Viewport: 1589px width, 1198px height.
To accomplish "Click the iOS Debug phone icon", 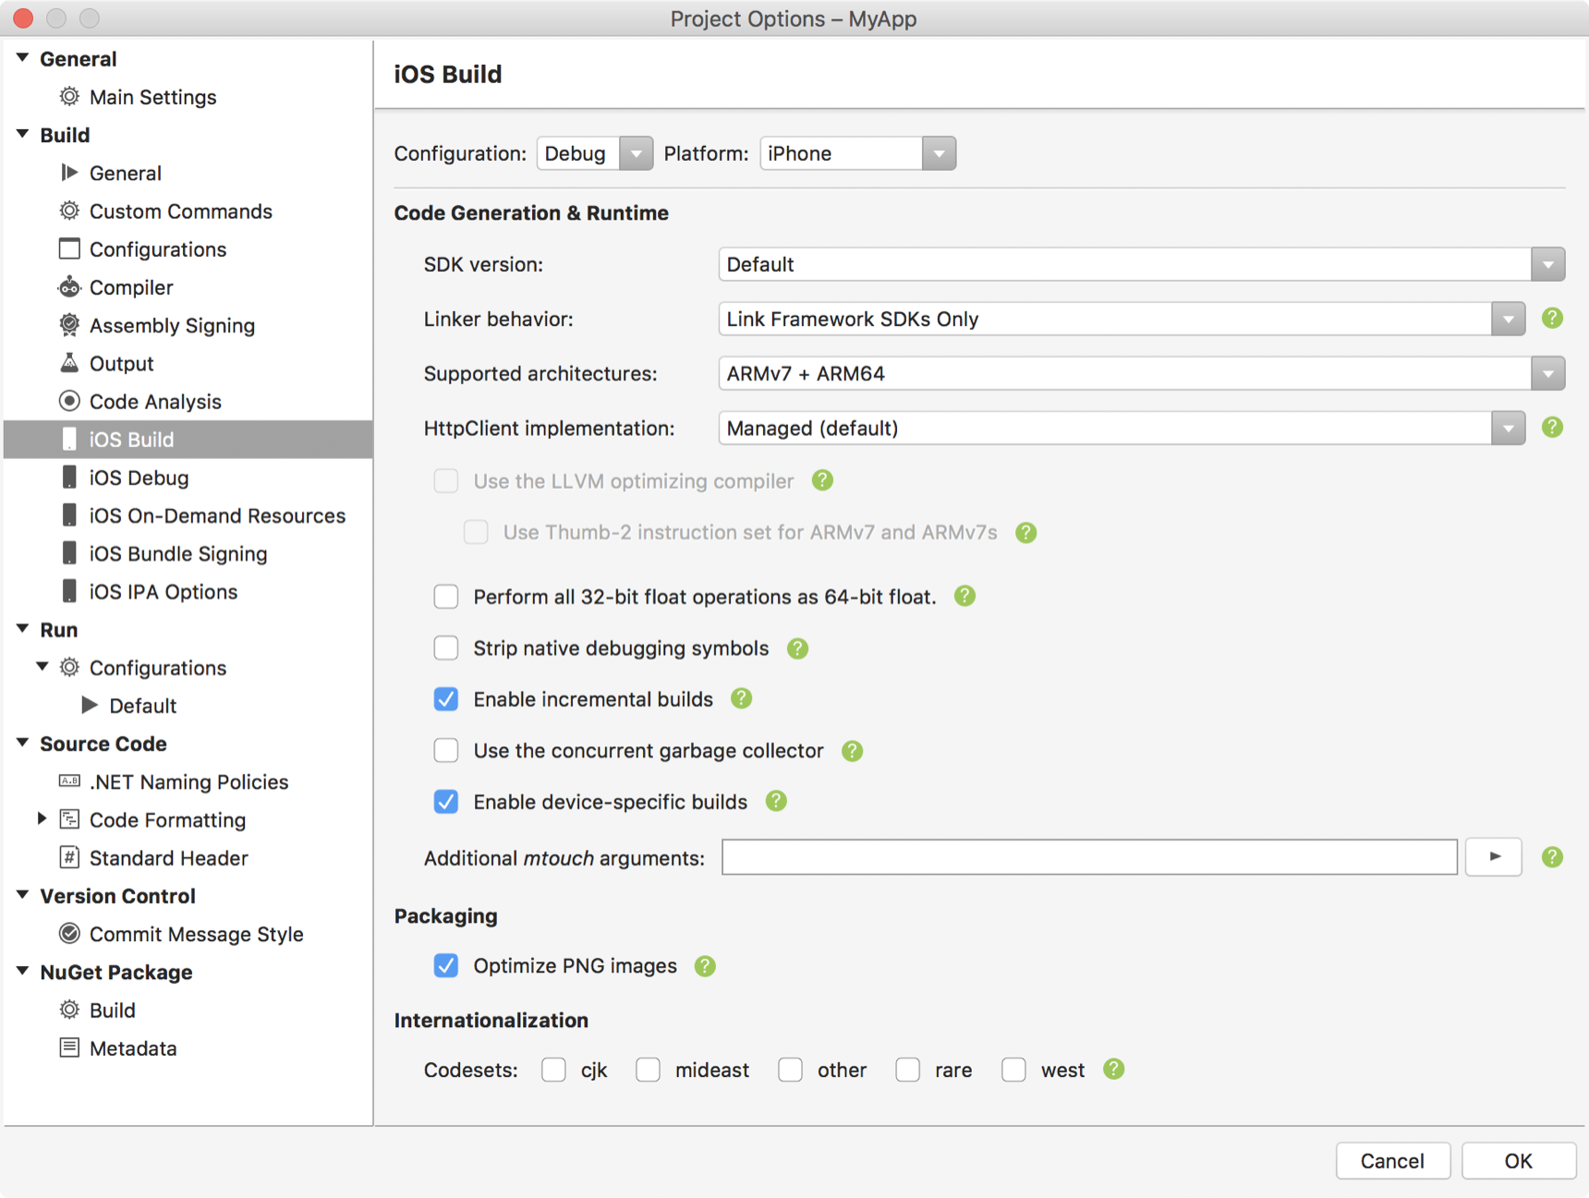I will pos(69,478).
